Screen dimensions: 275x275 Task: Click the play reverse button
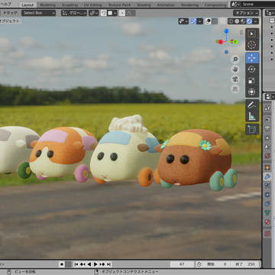pyautogui.click(x=89, y=264)
